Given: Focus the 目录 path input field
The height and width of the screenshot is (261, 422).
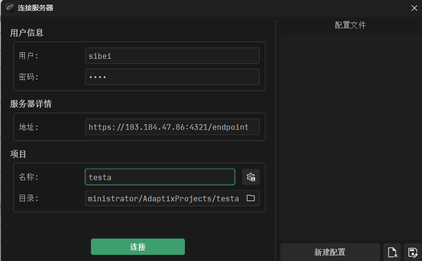Looking at the screenshot, I should (x=172, y=198).
